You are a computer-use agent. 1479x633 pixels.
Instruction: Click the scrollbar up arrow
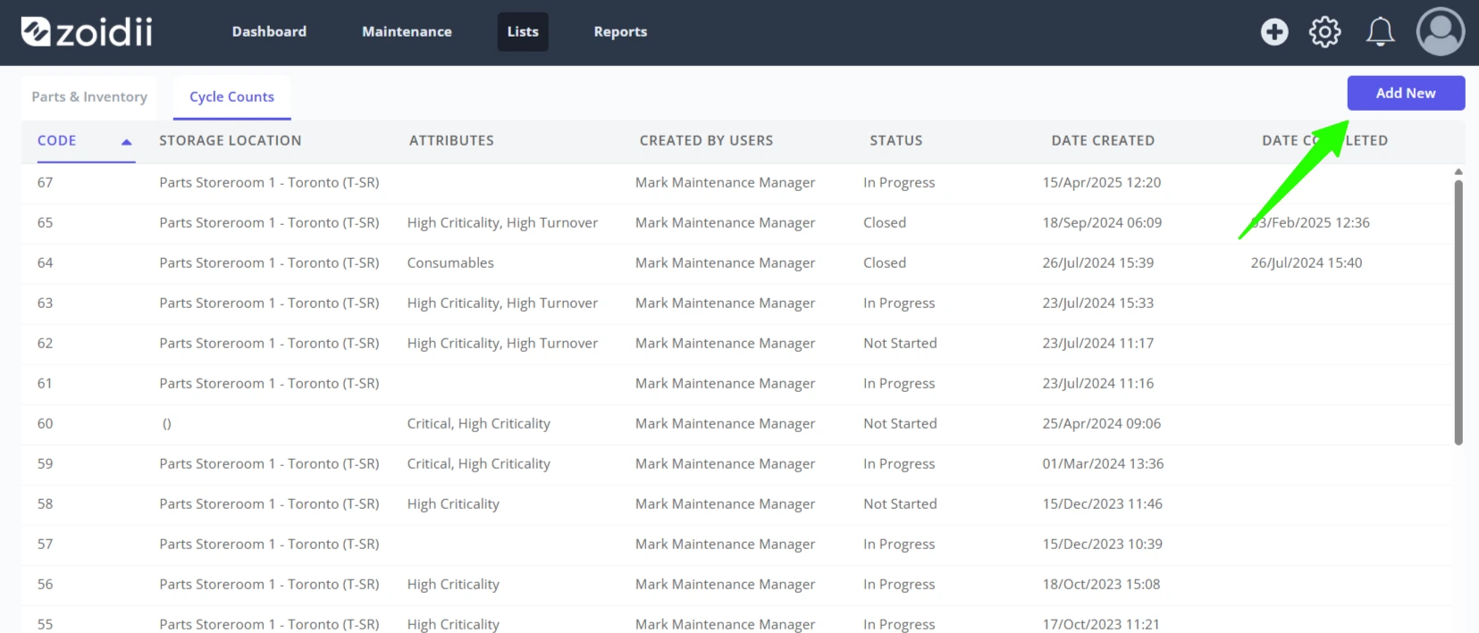[1458, 171]
